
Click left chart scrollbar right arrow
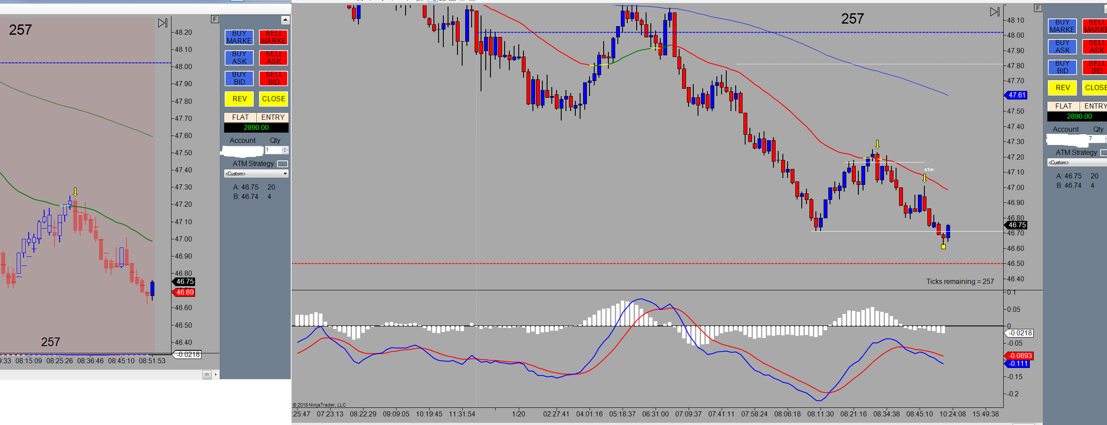click(216, 375)
